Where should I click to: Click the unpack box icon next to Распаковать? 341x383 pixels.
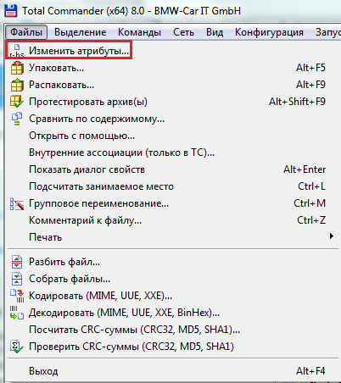point(17,85)
